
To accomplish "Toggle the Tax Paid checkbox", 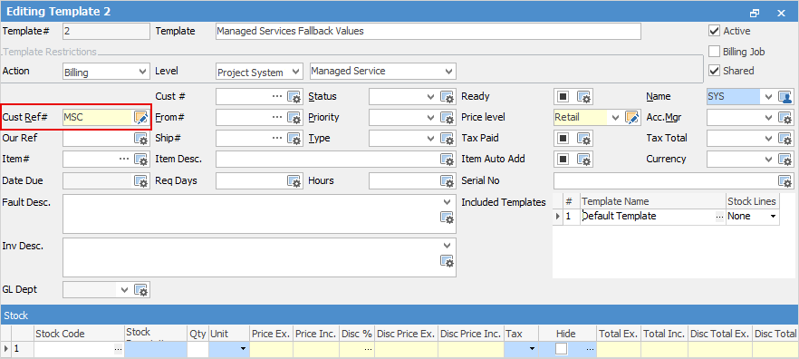I will [x=563, y=139].
